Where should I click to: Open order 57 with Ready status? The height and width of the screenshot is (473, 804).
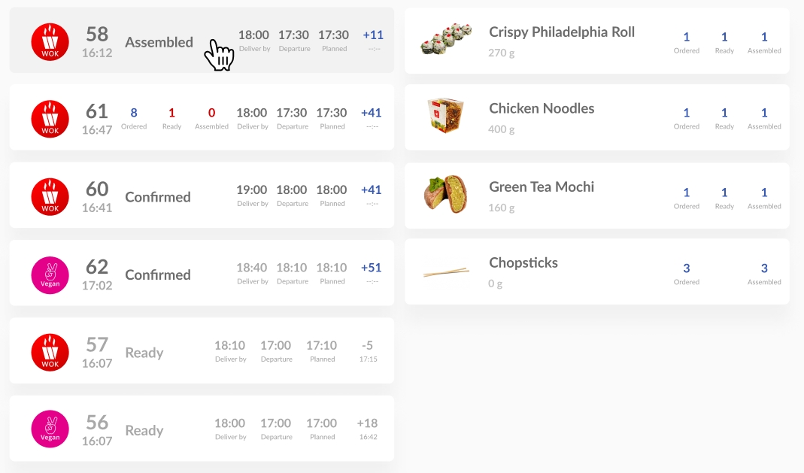point(202,350)
